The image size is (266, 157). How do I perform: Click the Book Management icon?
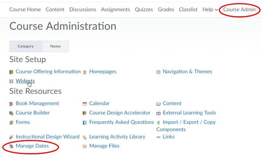click(x=11, y=104)
